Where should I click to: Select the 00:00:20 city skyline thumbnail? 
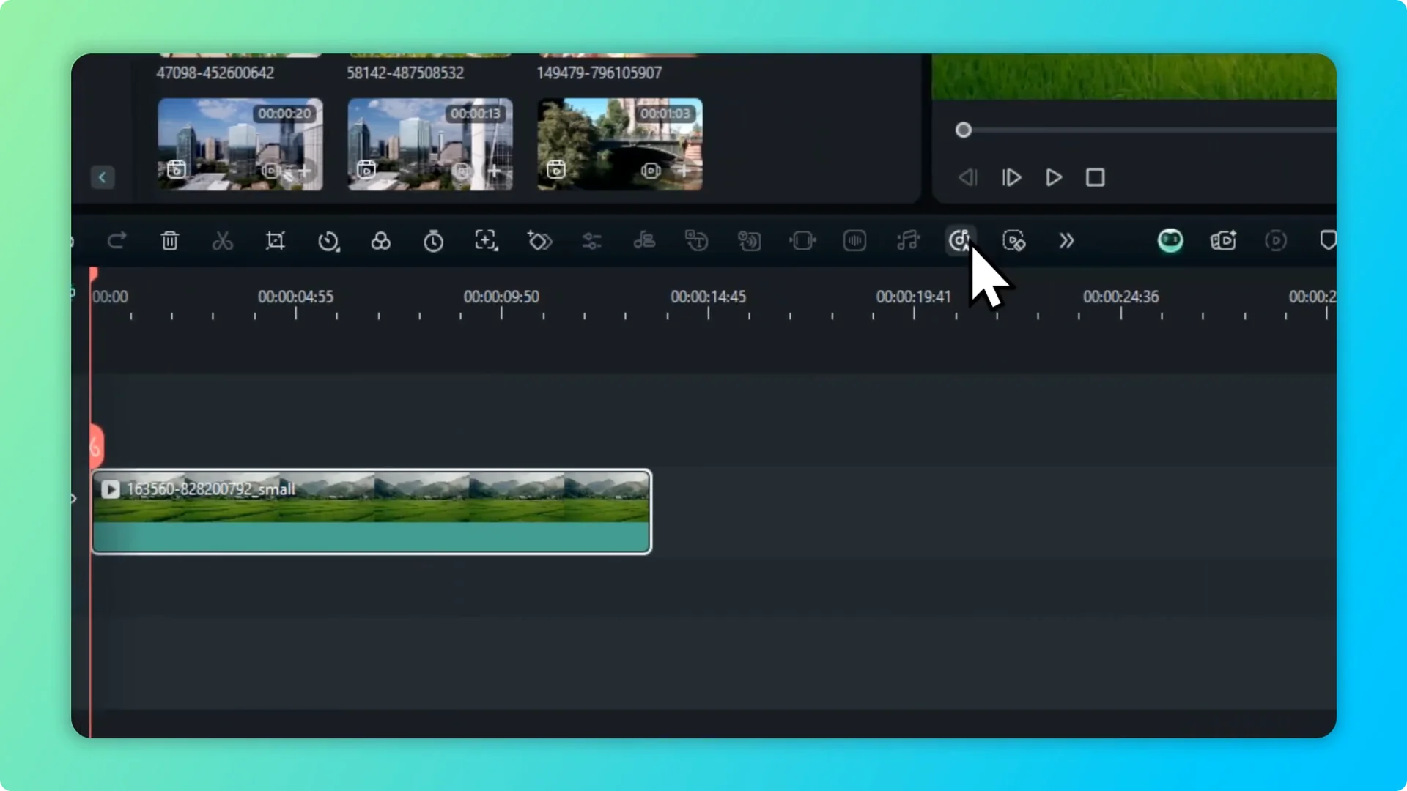tap(240, 144)
